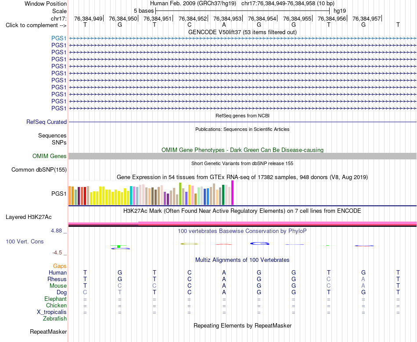
Task: Select the OMIM Genes track label
Action: pos(50,156)
